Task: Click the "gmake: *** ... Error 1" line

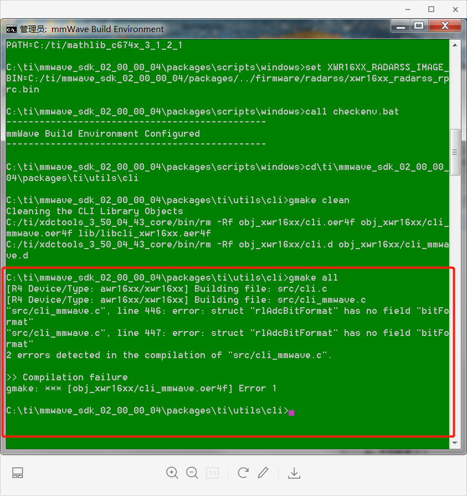Action: 141,389
